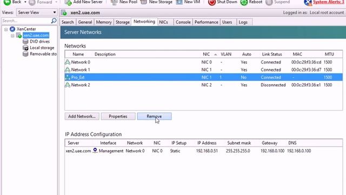Click the tree search input field
The image size is (346, 195).
coord(26,21)
